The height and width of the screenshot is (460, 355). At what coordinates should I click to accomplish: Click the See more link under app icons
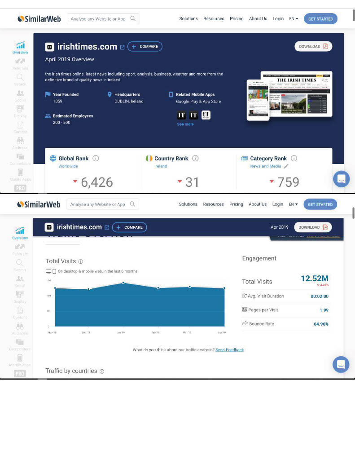(185, 124)
